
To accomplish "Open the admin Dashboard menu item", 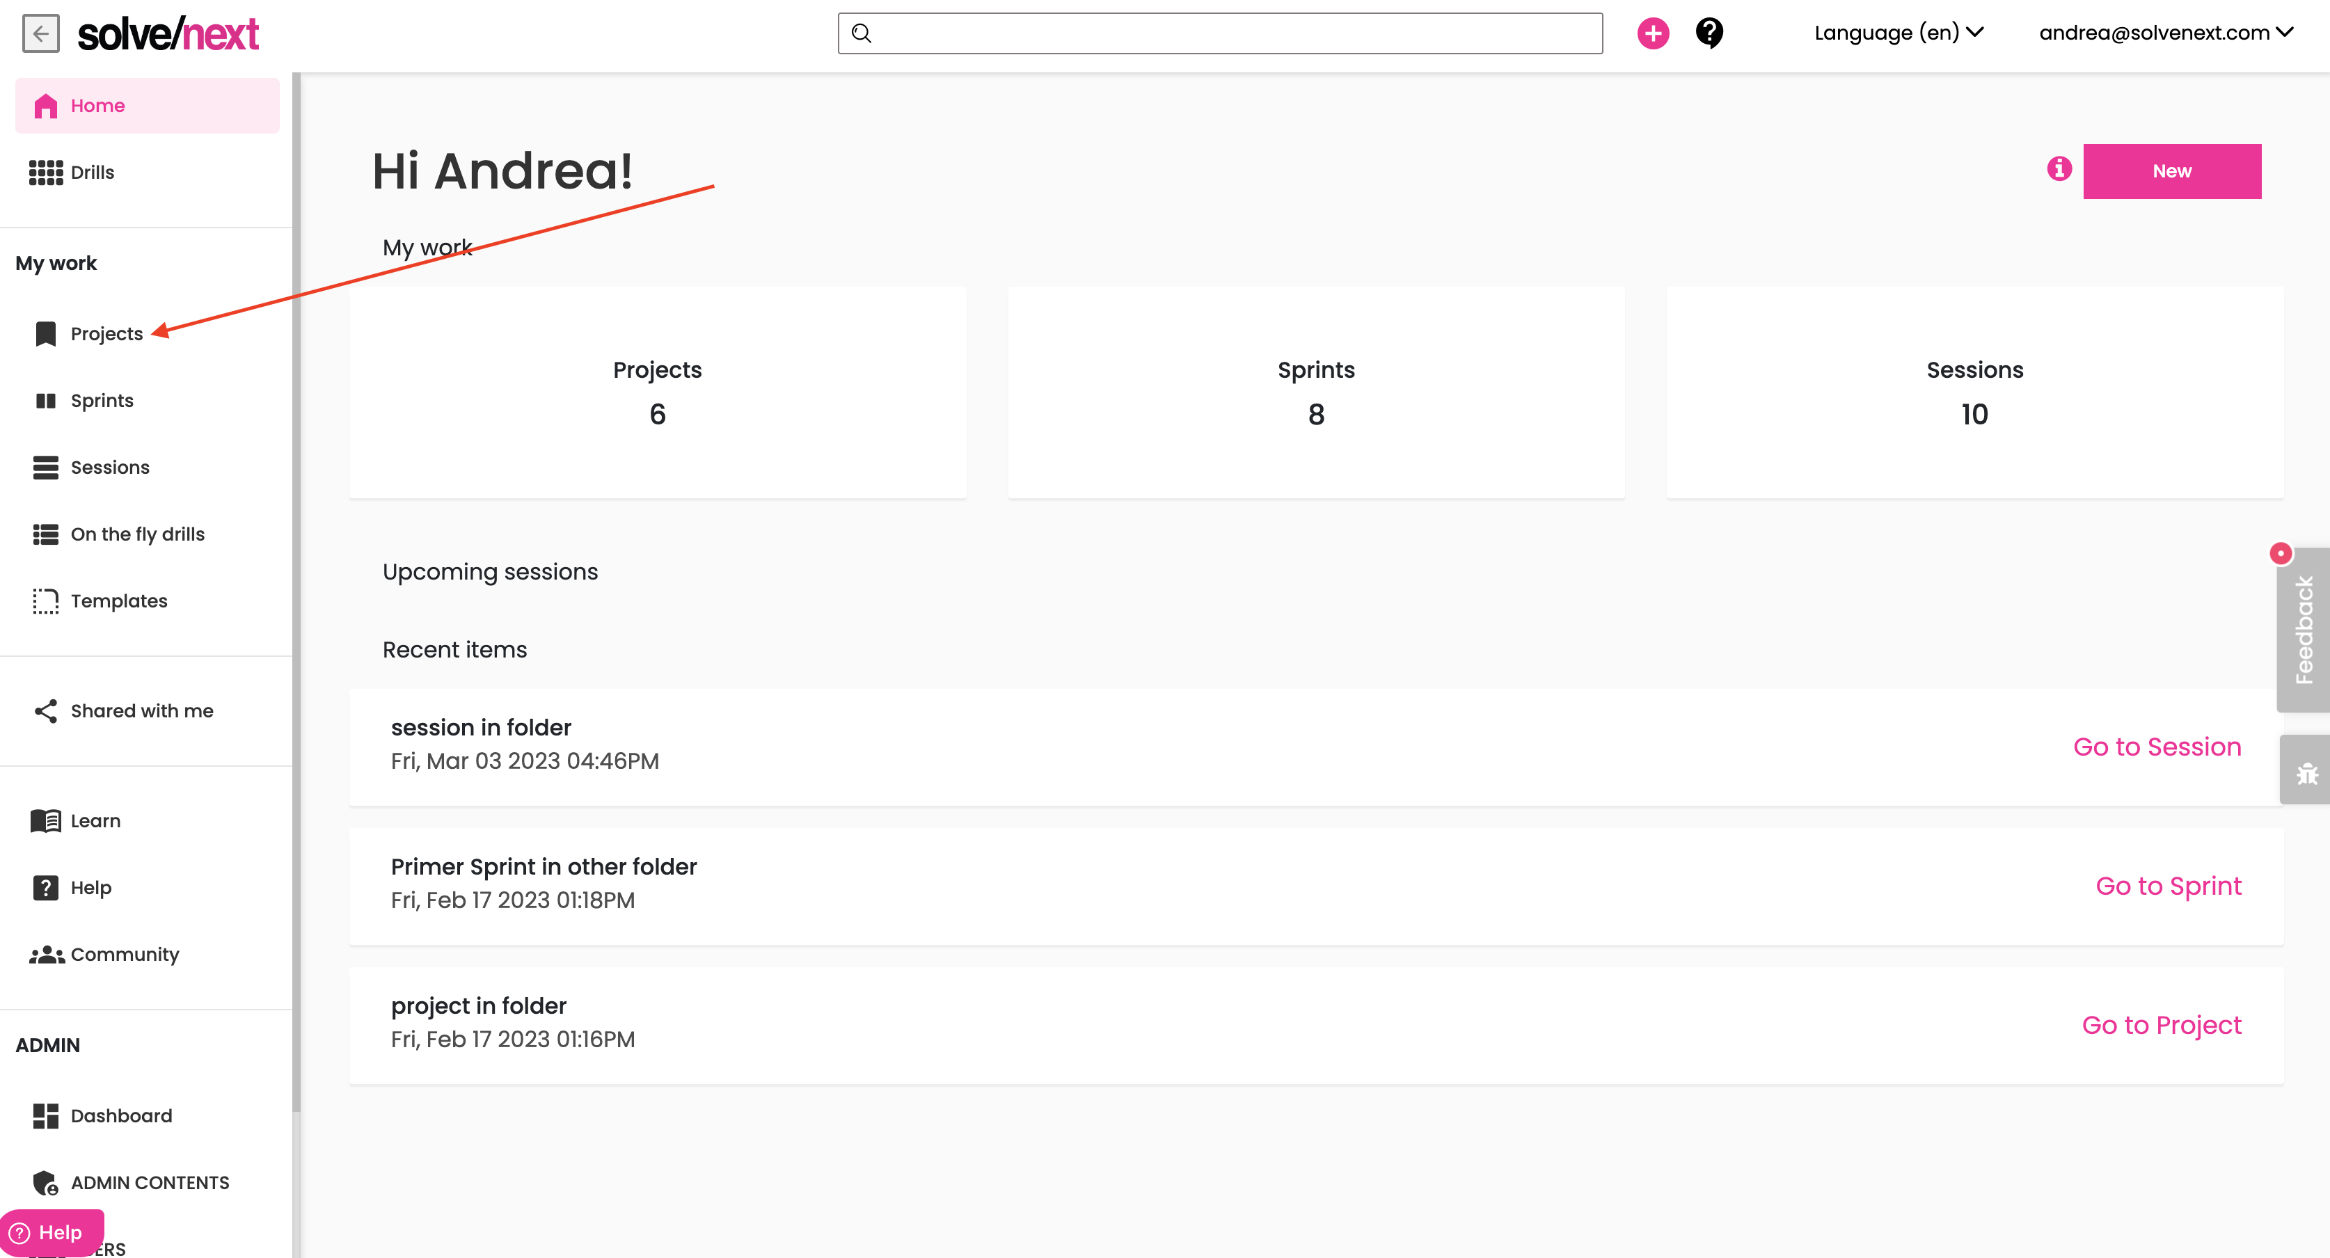I will point(120,1115).
